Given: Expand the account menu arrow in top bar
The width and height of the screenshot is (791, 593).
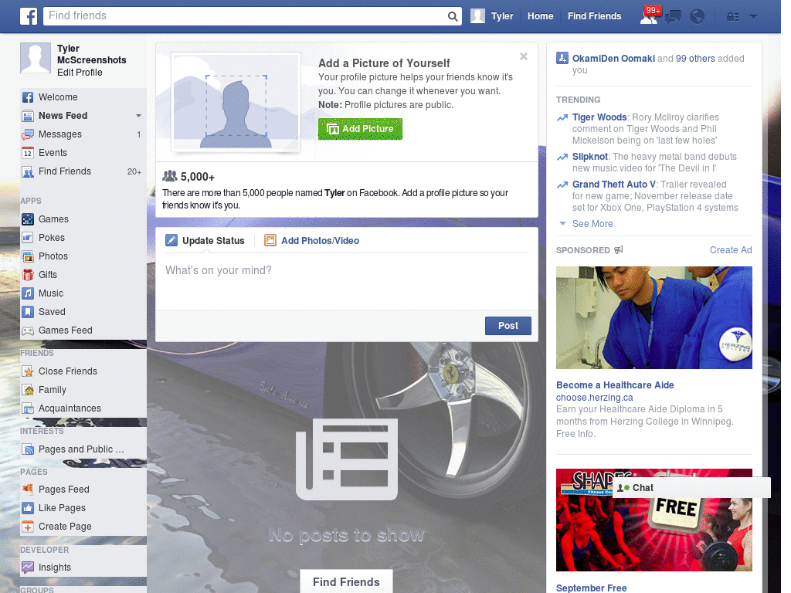Looking at the screenshot, I should coord(754,17).
